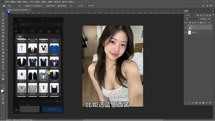This screenshot has width=215, height=121.
Task: Expand the opacity slider arrow
Action: tap(213, 19)
